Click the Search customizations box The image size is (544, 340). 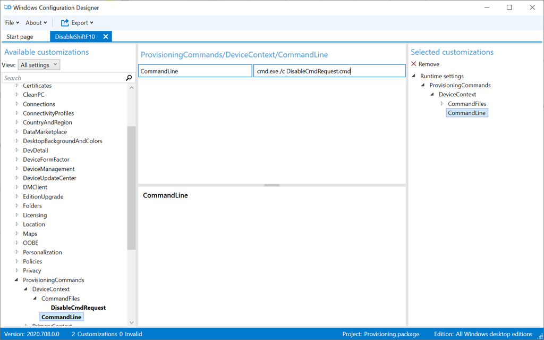click(x=63, y=78)
